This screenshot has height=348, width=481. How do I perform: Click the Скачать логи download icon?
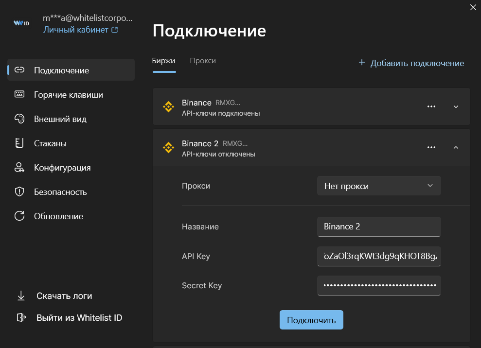coord(21,296)
